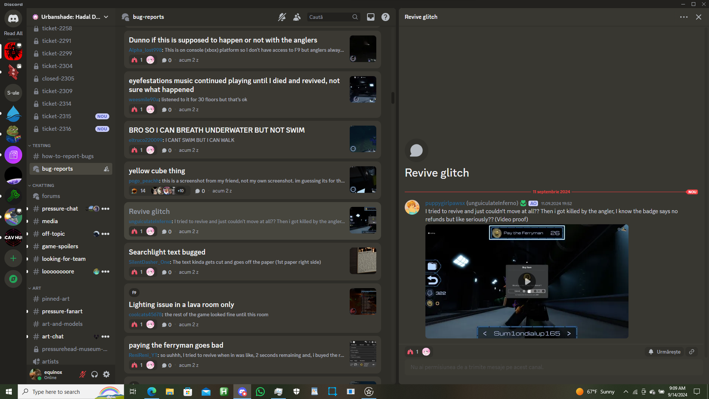Open the notification settings bell-slash icon
This screenshot has width=709, height=399.
pyautogui.click(x=282, y=17)
